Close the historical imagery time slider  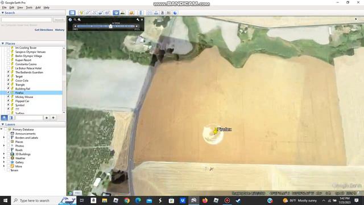tap(142, 20)
